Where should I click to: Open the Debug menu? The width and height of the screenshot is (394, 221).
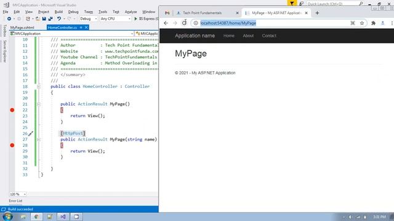click(73, 12)
